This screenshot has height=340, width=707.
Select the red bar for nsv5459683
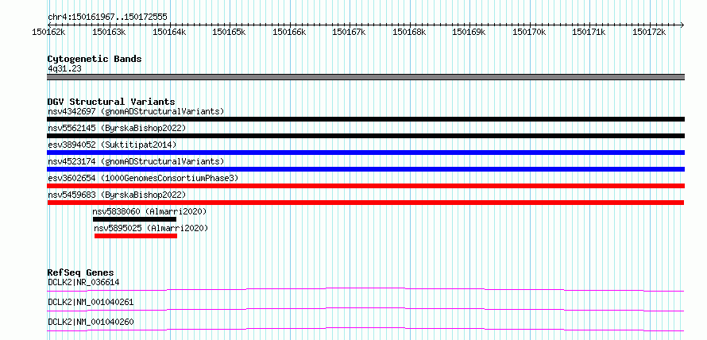click(365, 203)
